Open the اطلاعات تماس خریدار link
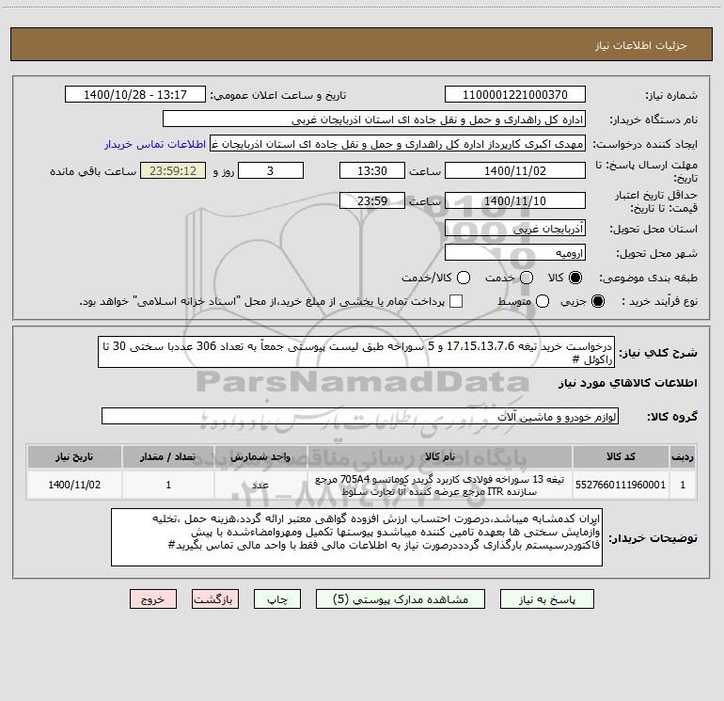The height and width of the screenshot is (701, 724). pos(155,144)
